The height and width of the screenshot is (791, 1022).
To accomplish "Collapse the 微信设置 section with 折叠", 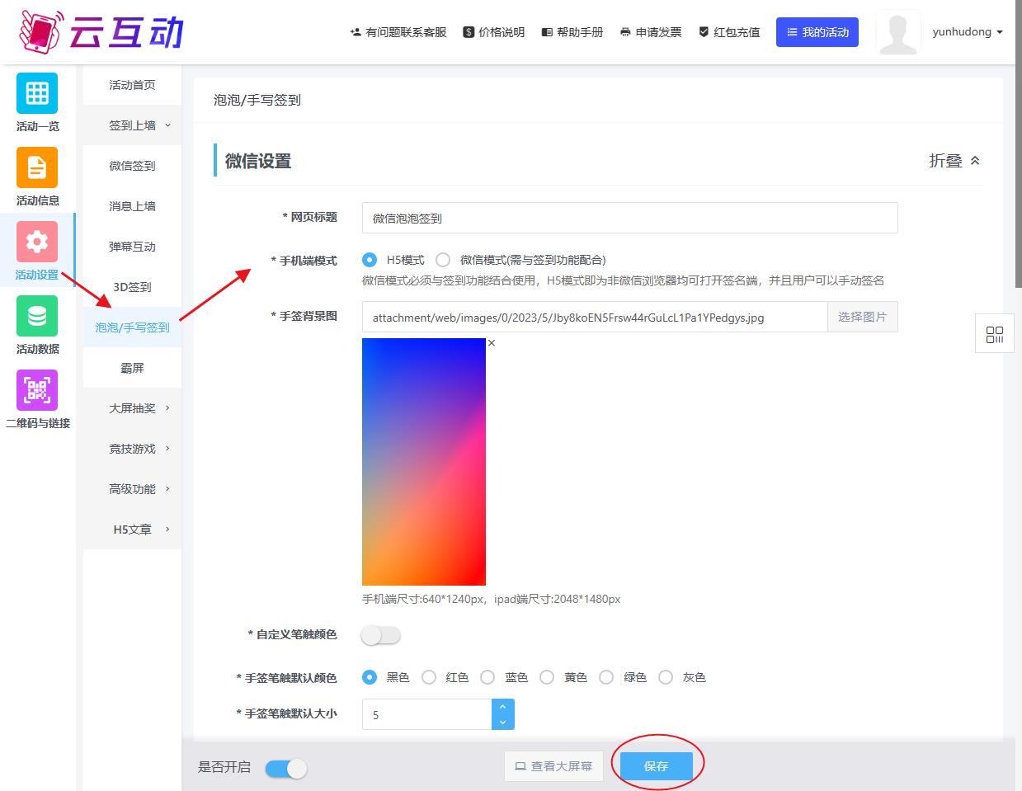I will click(954, 161).
